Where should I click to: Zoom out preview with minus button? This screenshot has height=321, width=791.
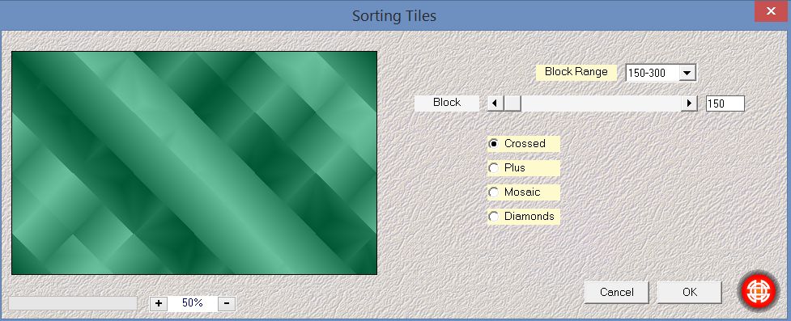pyautogui.click(x=227, y=303)
